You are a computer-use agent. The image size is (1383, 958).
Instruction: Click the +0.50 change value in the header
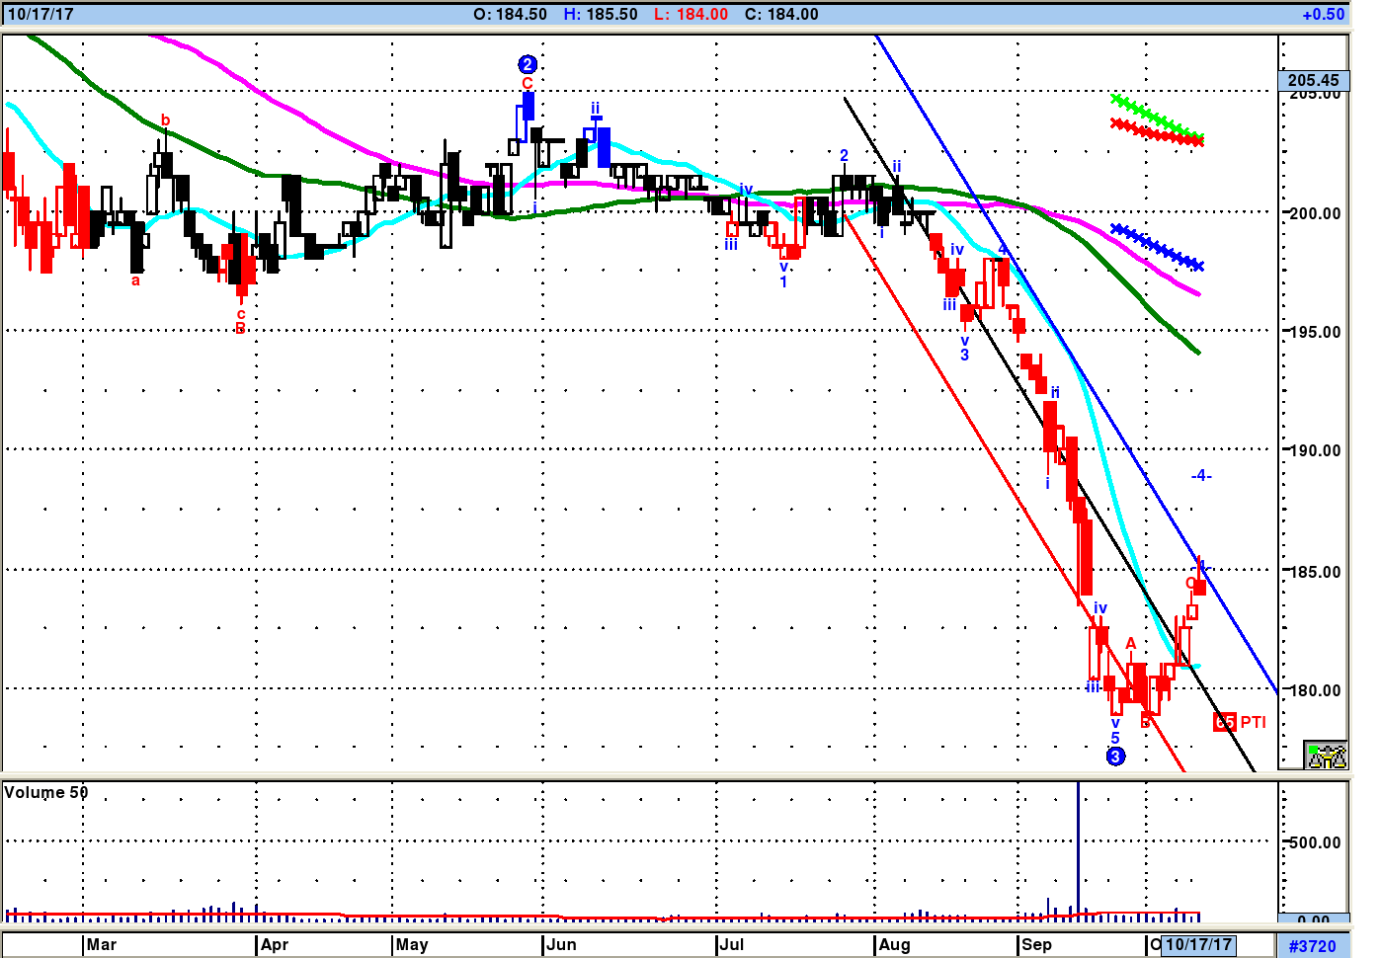click(1323, 14)
